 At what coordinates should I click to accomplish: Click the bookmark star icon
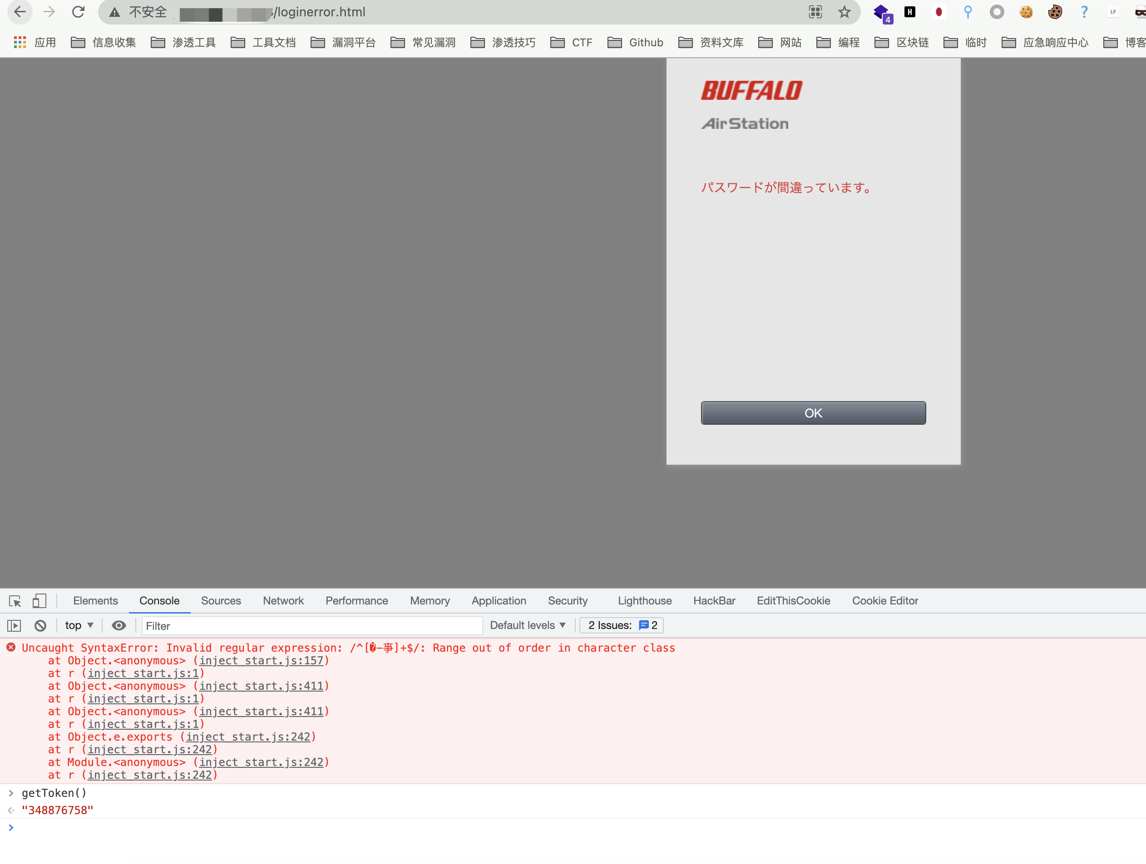click(844, 12)
